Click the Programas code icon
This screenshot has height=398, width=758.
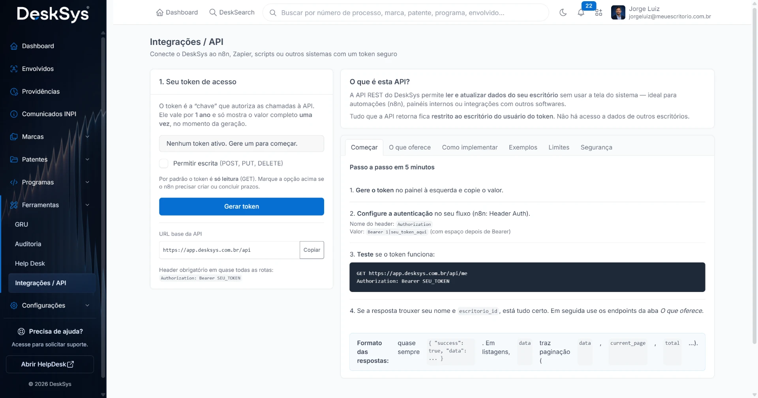click(x=14, y=182)
